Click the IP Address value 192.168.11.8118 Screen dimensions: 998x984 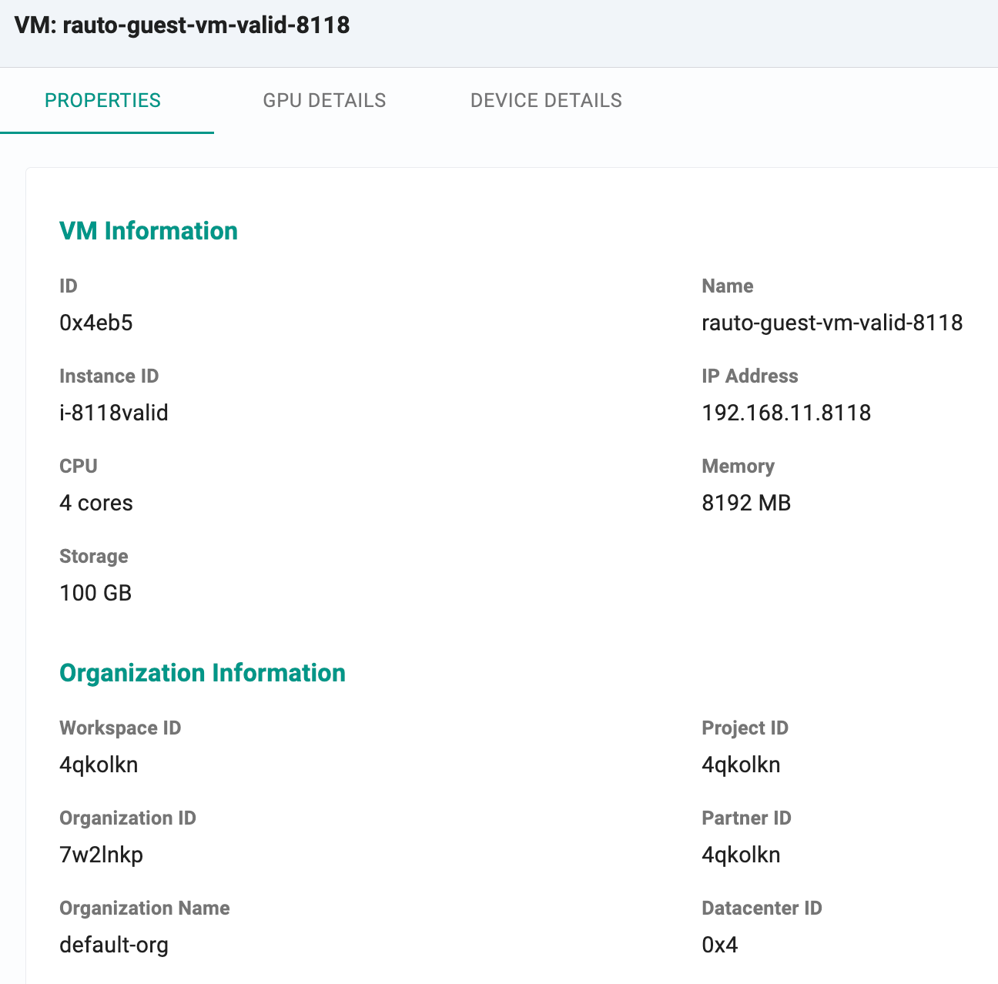(786, 413)
